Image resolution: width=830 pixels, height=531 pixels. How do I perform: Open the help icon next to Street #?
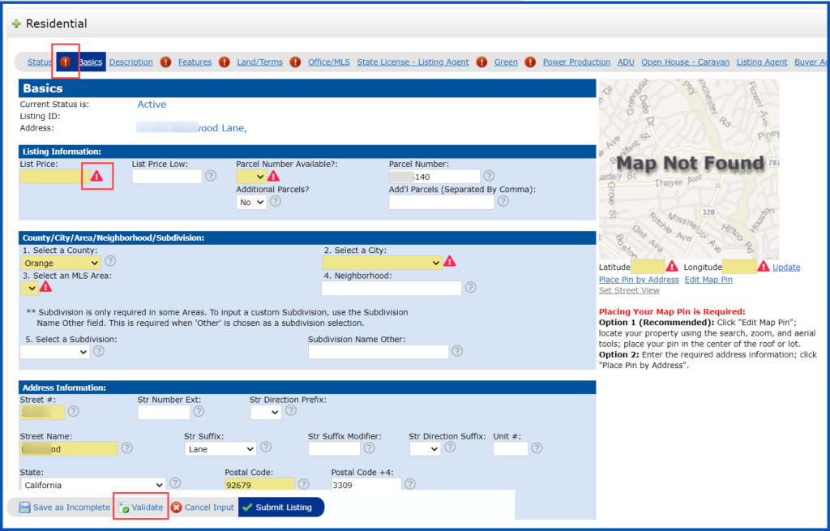pos(73,412)
